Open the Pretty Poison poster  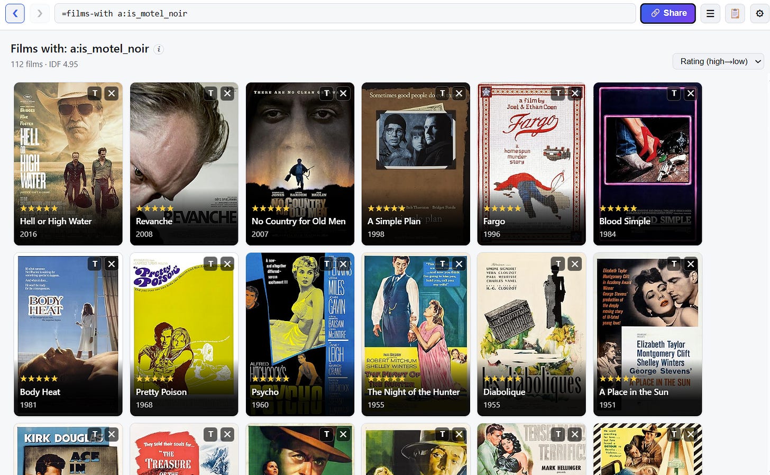click(x=184, y=334)
